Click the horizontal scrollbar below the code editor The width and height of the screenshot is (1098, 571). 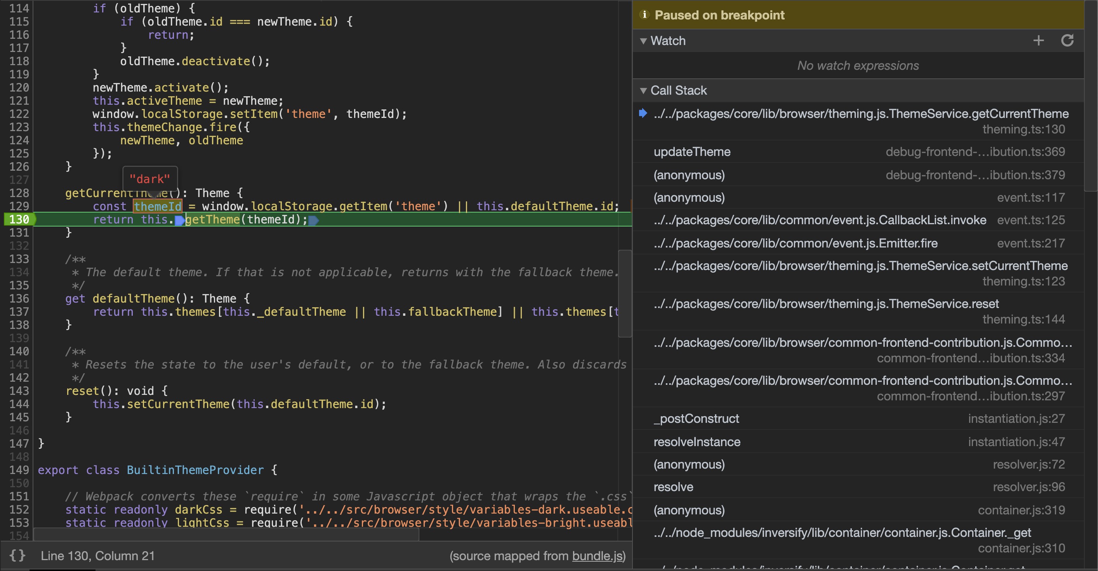pos(226,536)
